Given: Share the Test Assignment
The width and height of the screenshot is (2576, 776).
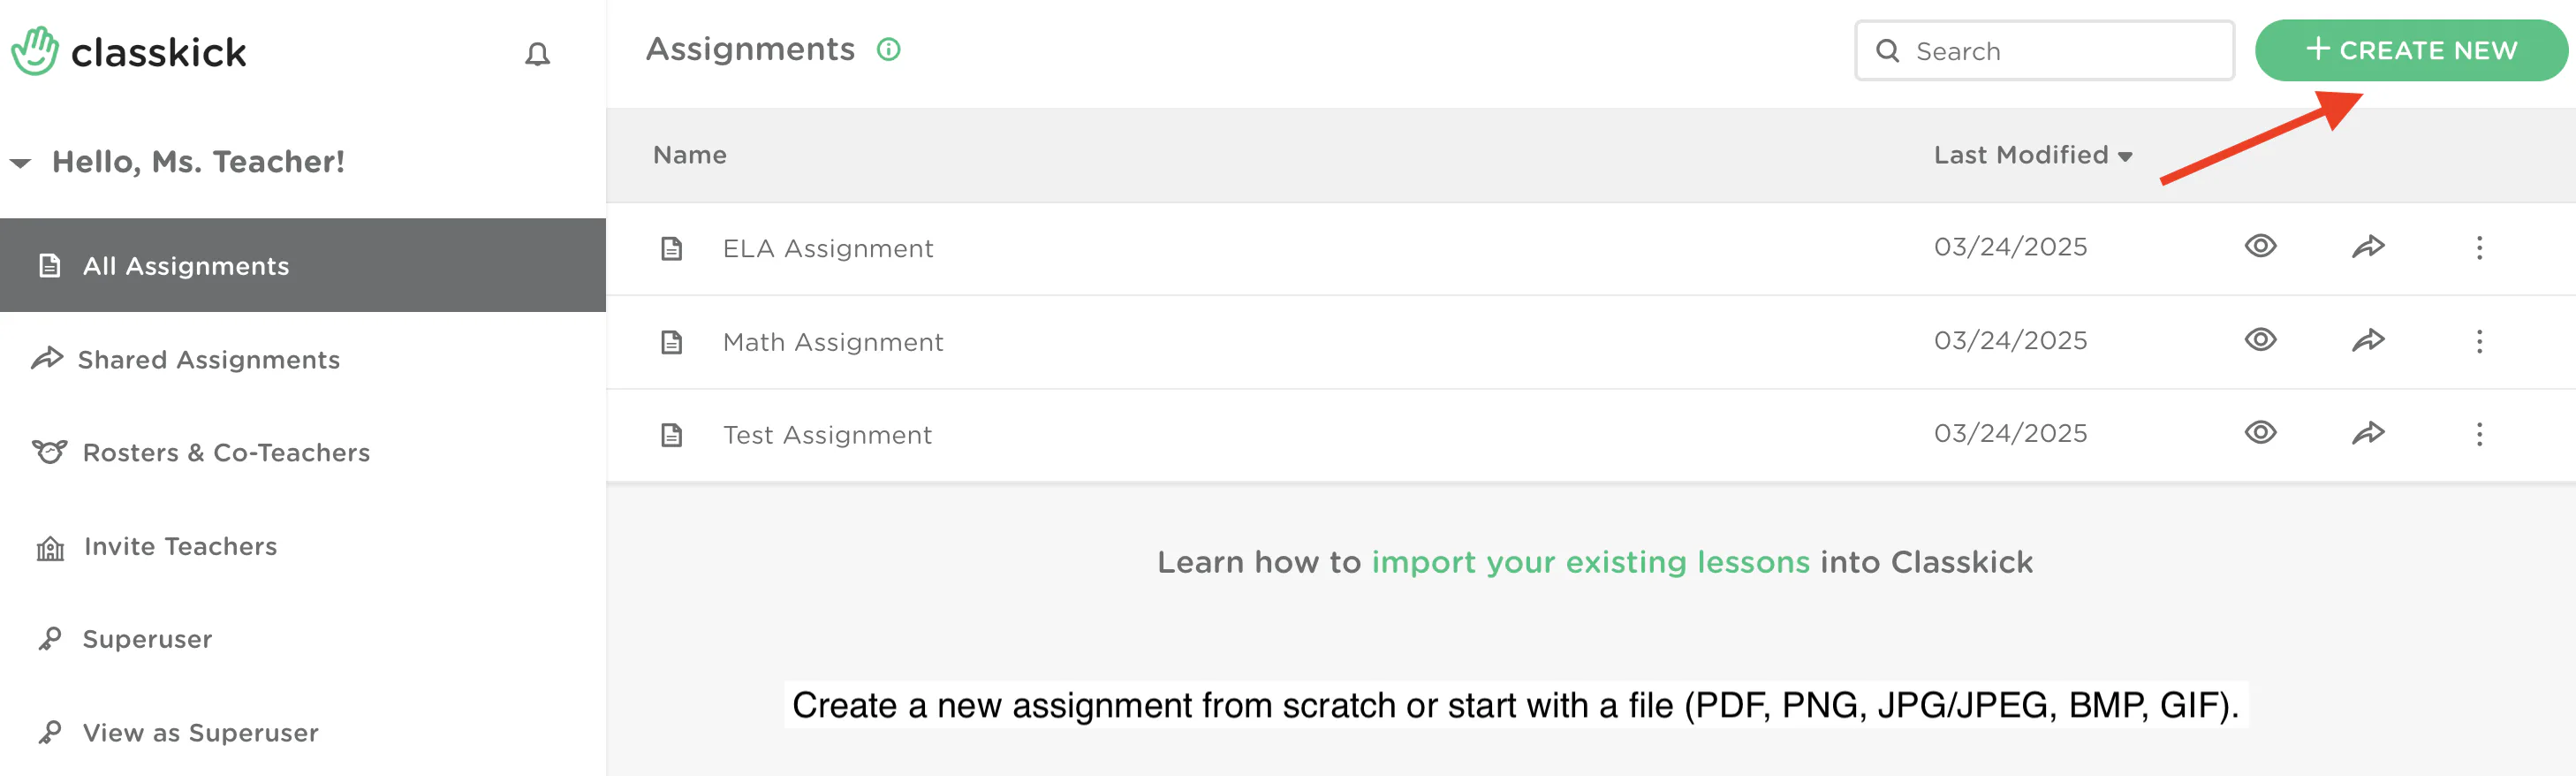Looking at the screenshot, I should coord(2368,433).
